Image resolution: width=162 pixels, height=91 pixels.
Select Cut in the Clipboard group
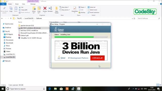(21, 7)
